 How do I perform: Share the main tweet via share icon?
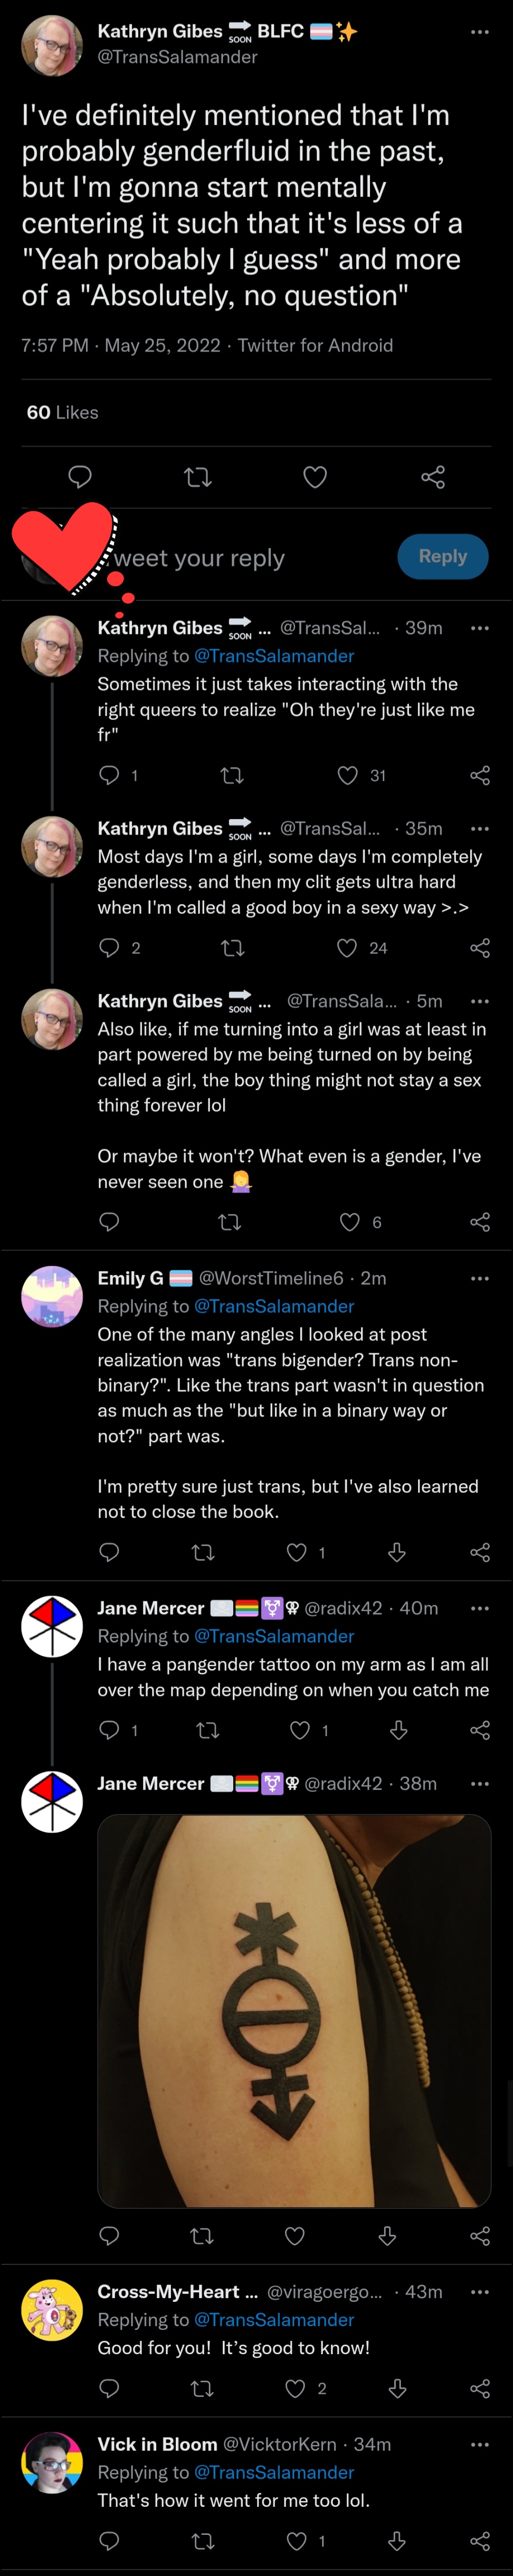433,477
